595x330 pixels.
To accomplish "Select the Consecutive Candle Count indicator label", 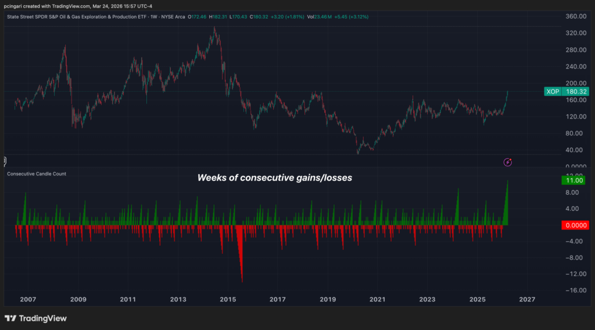I will click(36, 174).
